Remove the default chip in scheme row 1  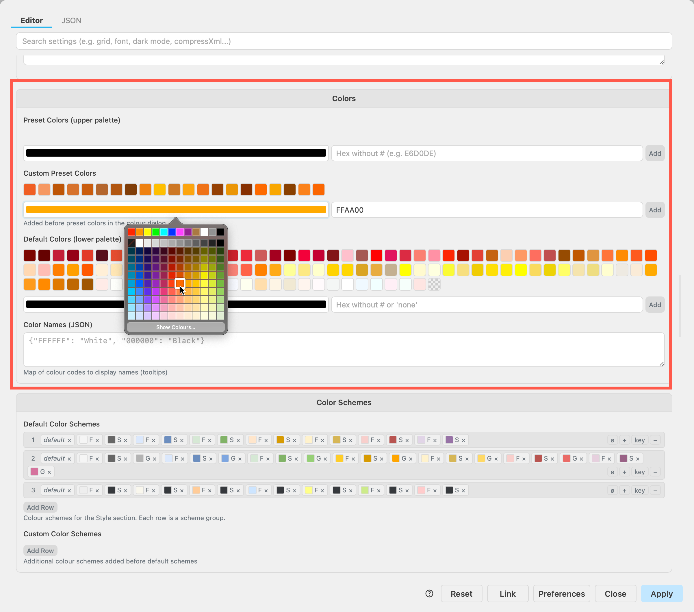tap(69, 440)
